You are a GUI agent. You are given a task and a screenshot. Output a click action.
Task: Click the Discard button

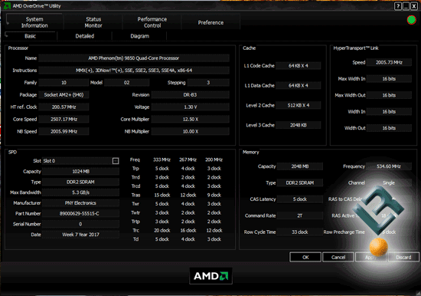pos(403,257)
